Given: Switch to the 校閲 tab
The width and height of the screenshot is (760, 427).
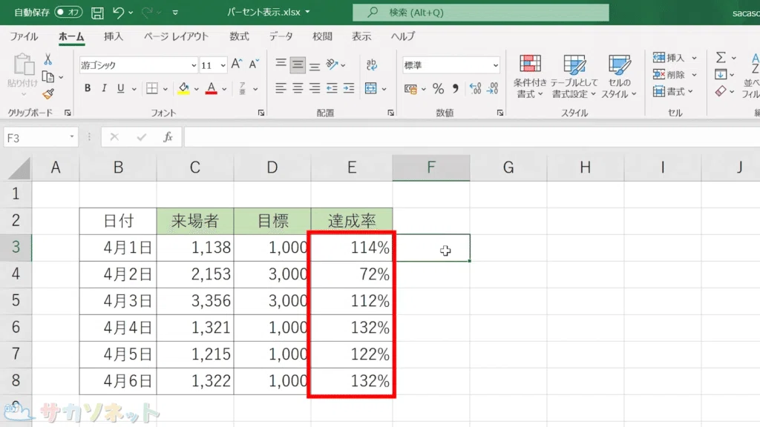Looking at the screenshot, I should [x=322, y=36].
